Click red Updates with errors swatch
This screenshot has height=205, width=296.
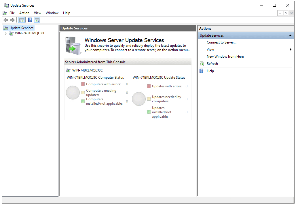coord(149,86)
